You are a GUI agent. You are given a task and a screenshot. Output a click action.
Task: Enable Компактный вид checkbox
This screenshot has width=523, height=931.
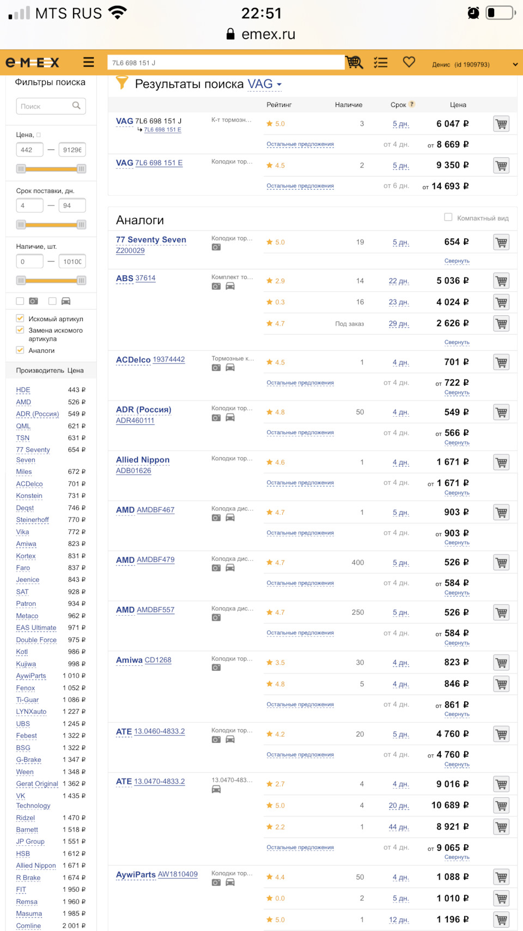[x=448, y=217]
